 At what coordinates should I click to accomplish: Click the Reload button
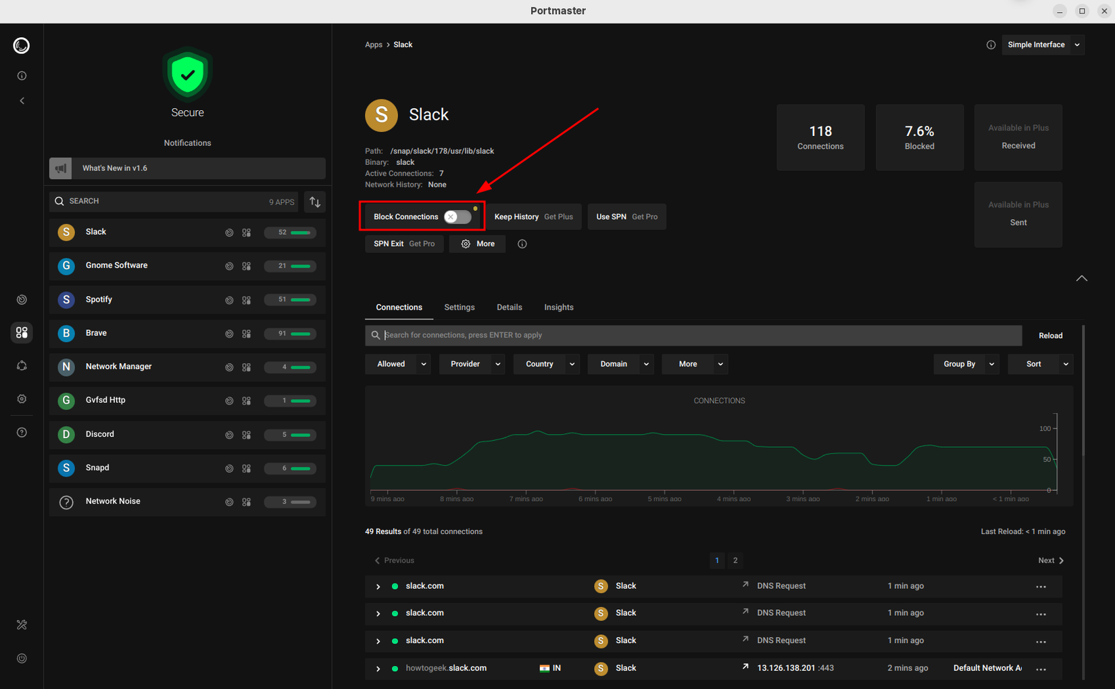point(1050,335)
